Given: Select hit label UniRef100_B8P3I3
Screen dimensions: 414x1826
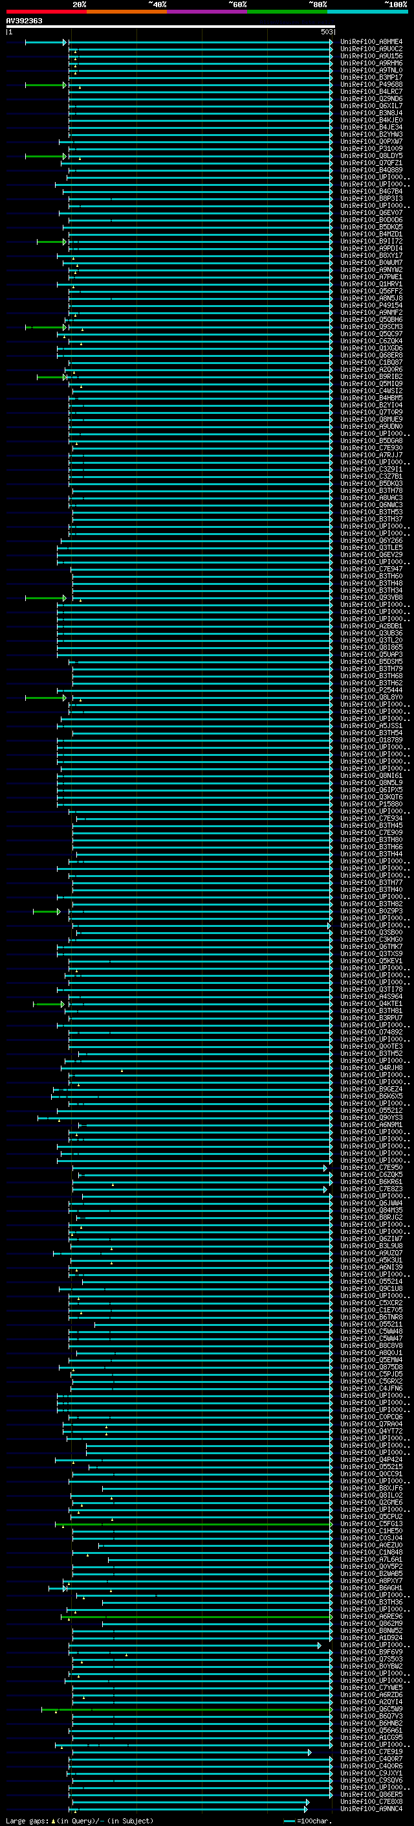Looking at the screenshot, I should 371,198.
